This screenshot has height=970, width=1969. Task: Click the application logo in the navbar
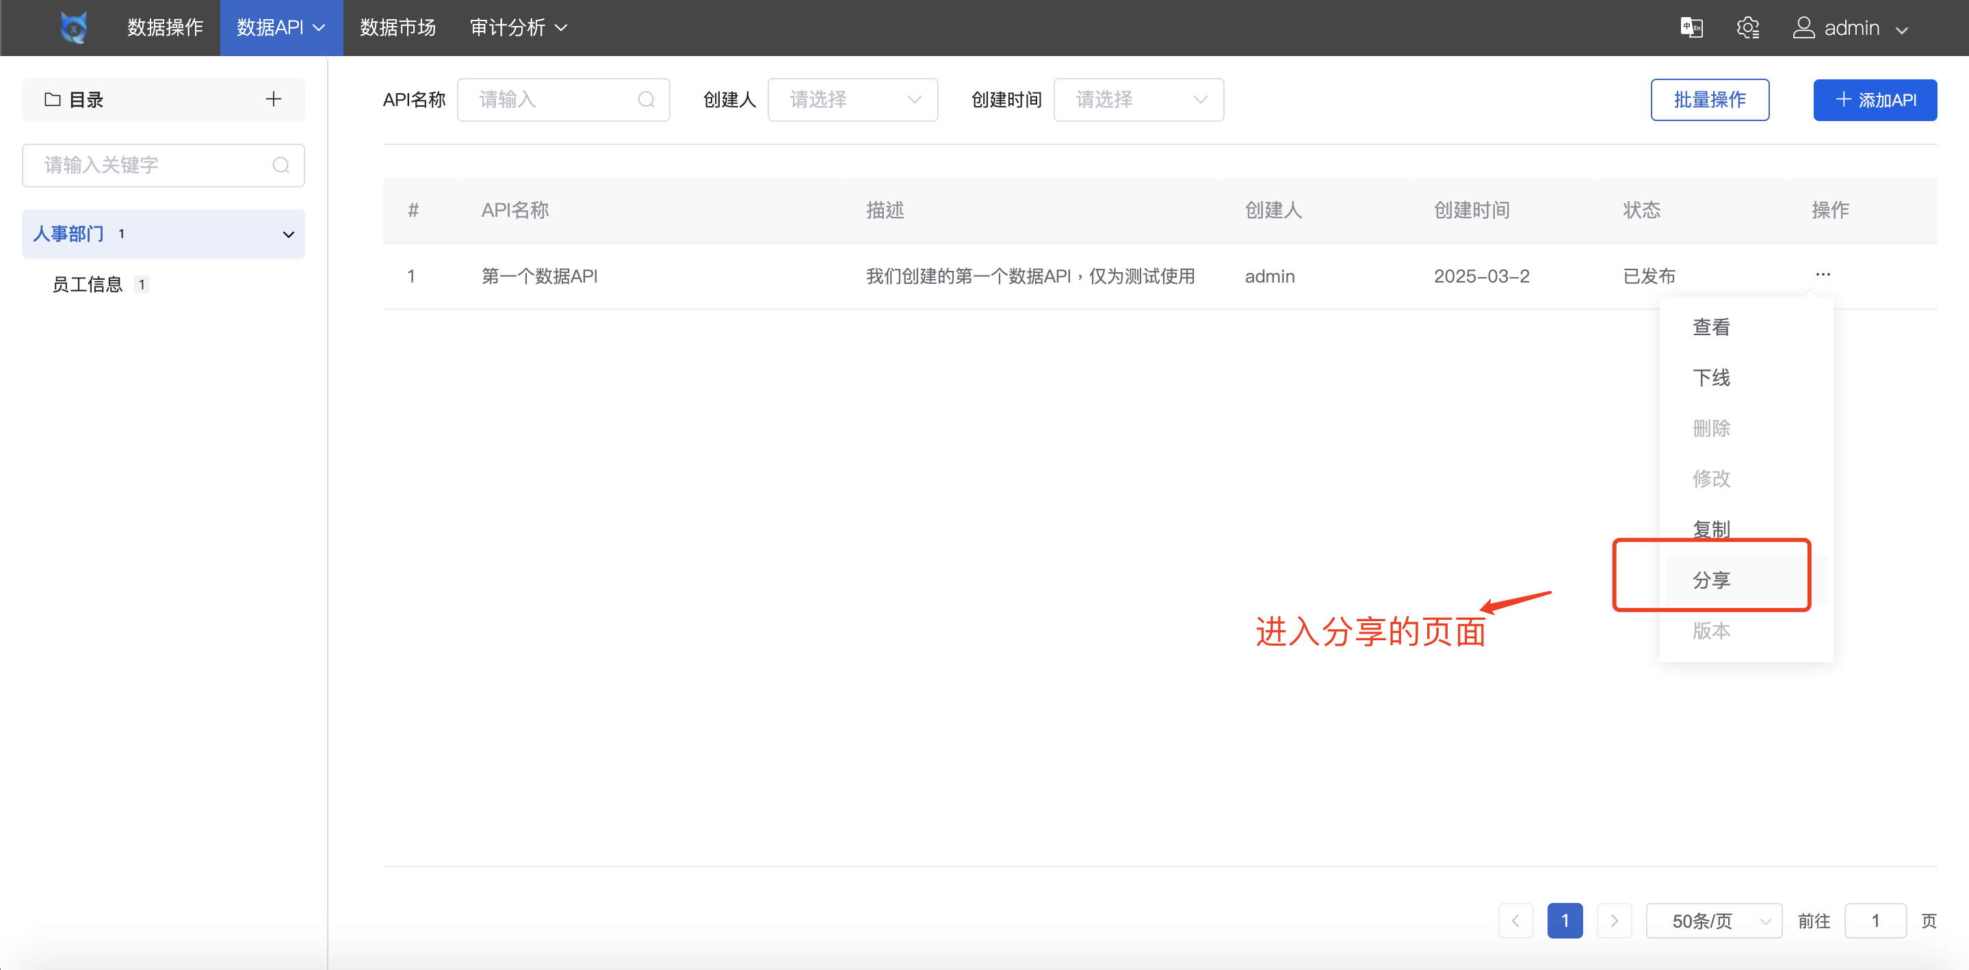[73, 27]
